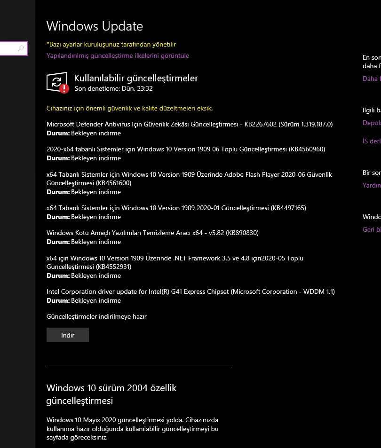Click the 'Windows 10 Mayıs 2020 güncelleştirmesi yolda' paragraph

click(132, 429)
